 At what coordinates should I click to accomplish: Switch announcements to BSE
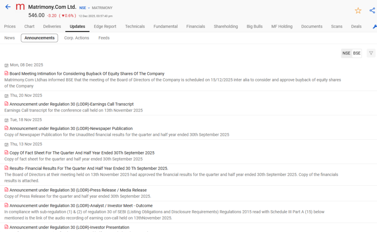click(x=356, y=53)
